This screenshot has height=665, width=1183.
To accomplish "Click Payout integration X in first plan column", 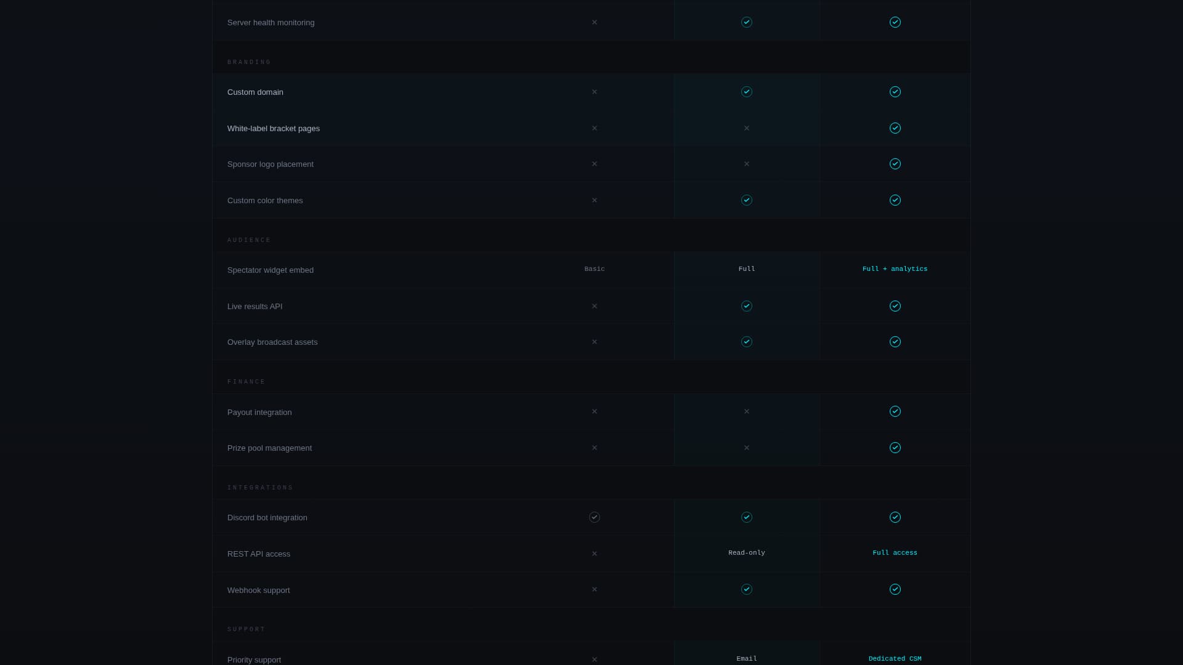I will 595,411.
